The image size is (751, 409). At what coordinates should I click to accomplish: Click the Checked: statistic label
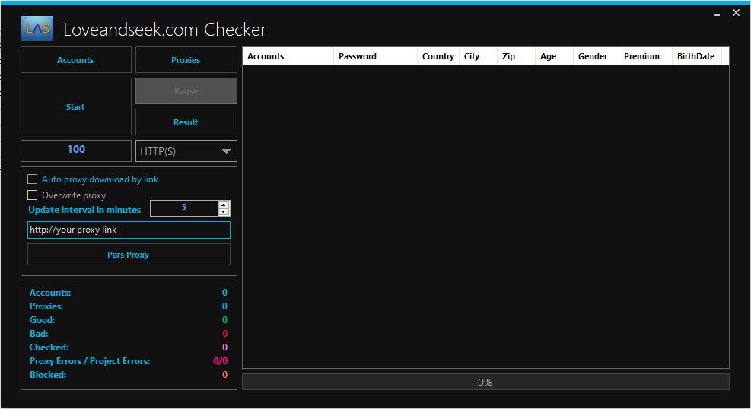pyautogui.click(x=49, y=347)
